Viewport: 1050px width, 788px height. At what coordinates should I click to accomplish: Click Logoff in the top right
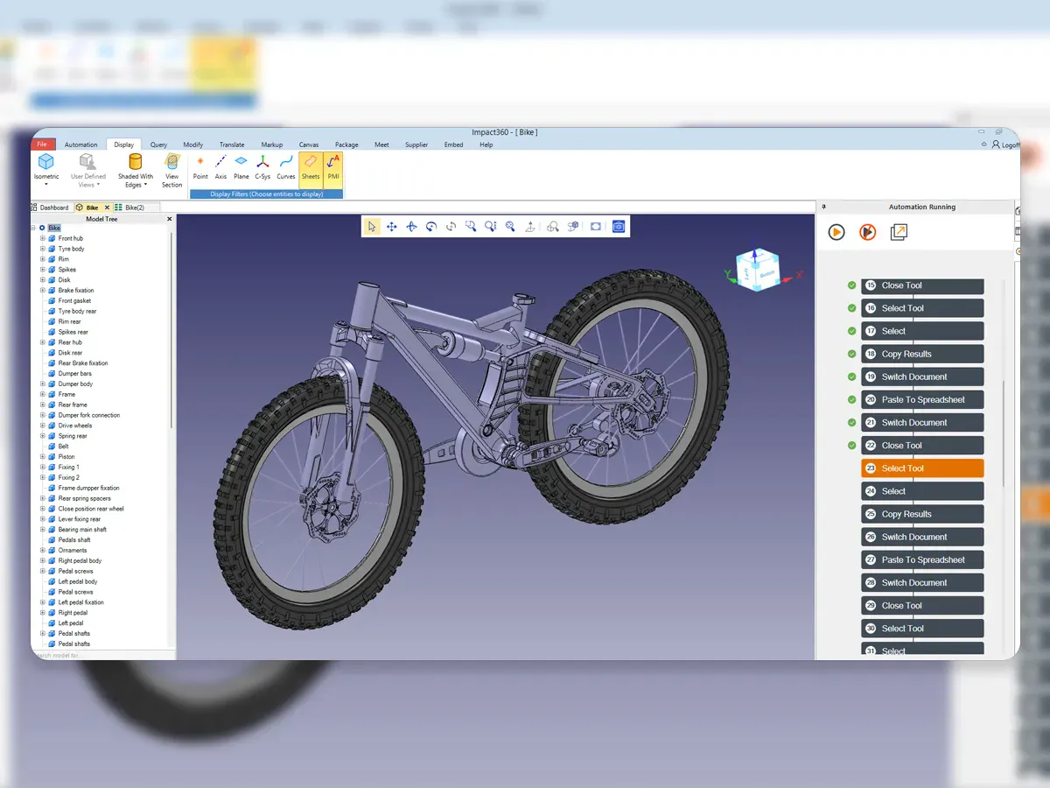[1006, 144]
